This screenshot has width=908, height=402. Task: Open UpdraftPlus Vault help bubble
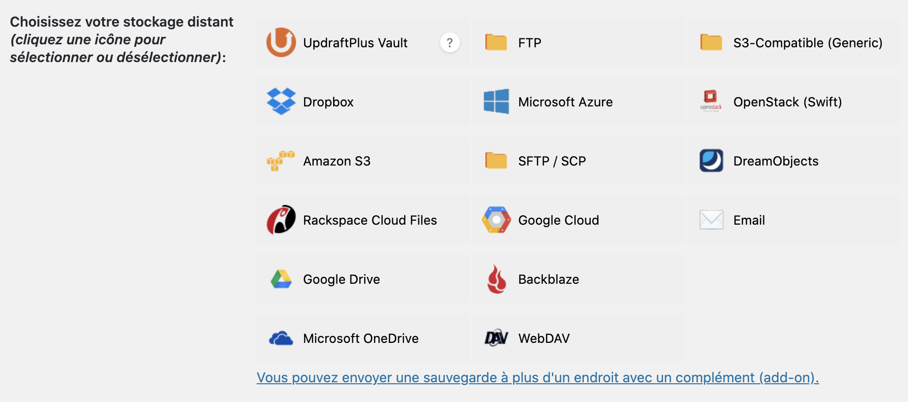(449, 43)
